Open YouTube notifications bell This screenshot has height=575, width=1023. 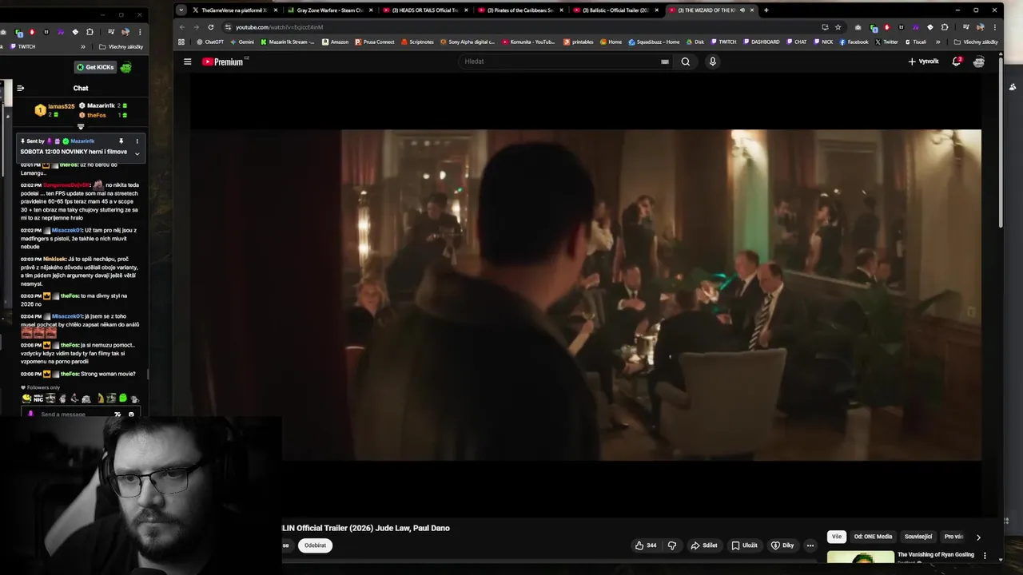tap(956, 61)
